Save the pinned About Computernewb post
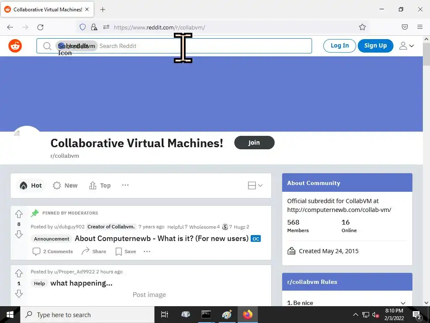Viewport: 430px width, 323px height. click(x=126, y=252)
